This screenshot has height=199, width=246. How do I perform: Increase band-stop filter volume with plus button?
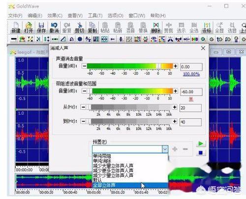point(175,91)
